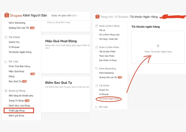
Task: Click the Shopee logo in left header
Action: (x=7, y=15)
